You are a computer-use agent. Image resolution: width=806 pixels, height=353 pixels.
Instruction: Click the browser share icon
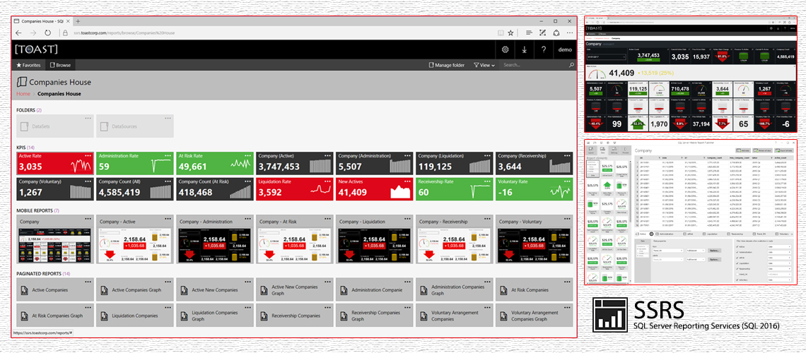point(556,32)
